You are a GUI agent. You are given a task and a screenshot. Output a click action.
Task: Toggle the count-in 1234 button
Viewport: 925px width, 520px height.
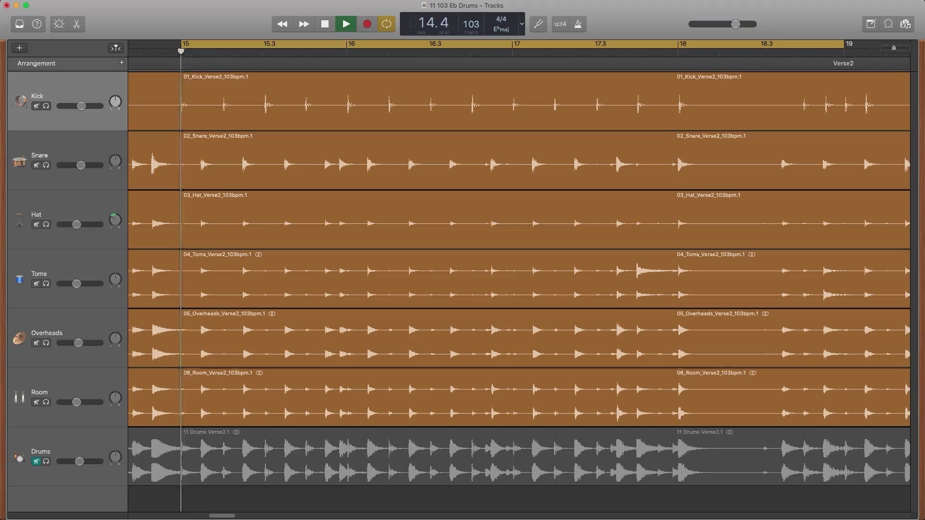point(560,24)
